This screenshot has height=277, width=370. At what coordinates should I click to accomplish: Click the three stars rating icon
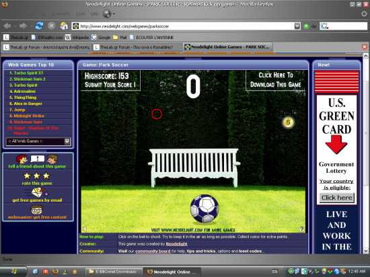tap(37, 176)
